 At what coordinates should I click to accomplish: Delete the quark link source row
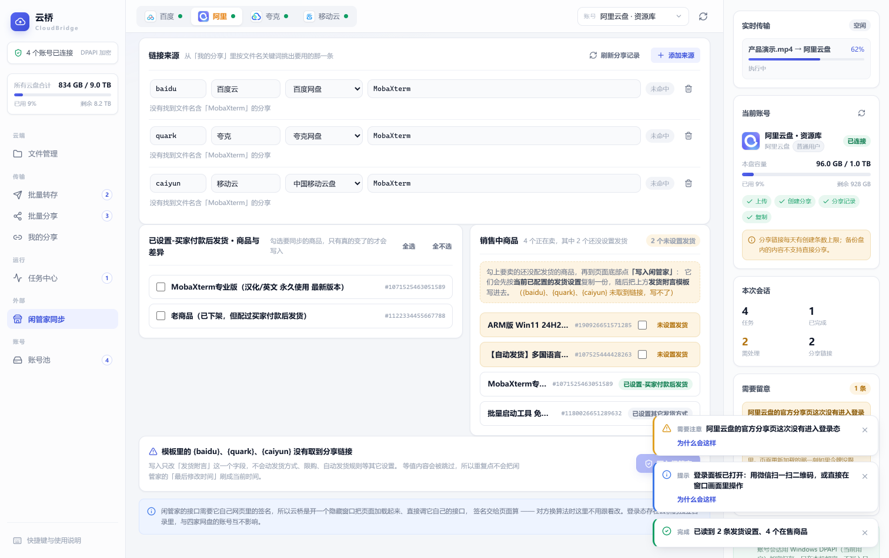point(689,136)
